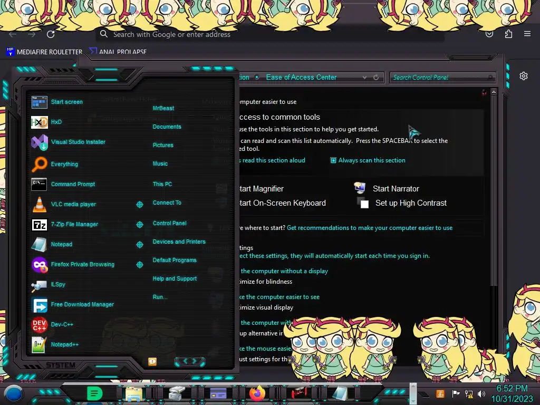Viewport: 540px width, 405px height.
Task: Click Get recommendations link
Action: 370,228
